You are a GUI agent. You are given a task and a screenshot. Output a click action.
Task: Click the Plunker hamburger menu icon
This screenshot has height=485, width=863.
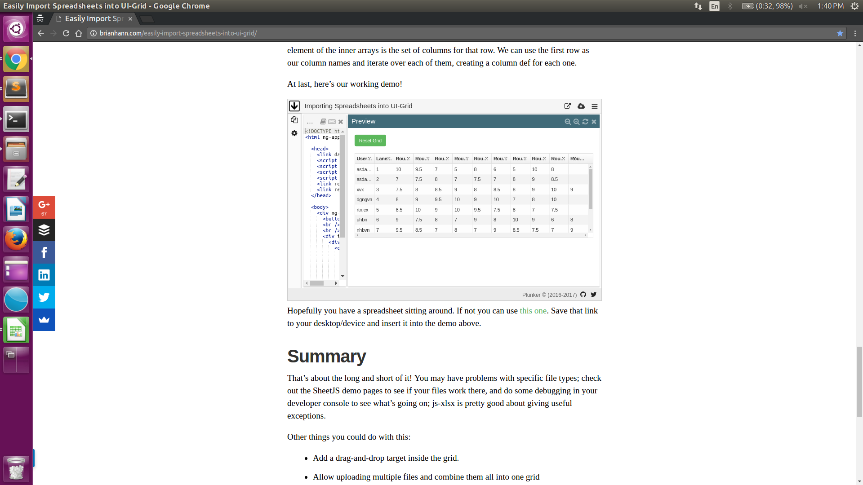(594, 106)
